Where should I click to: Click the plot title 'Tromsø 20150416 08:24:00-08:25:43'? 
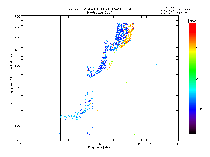99,9
